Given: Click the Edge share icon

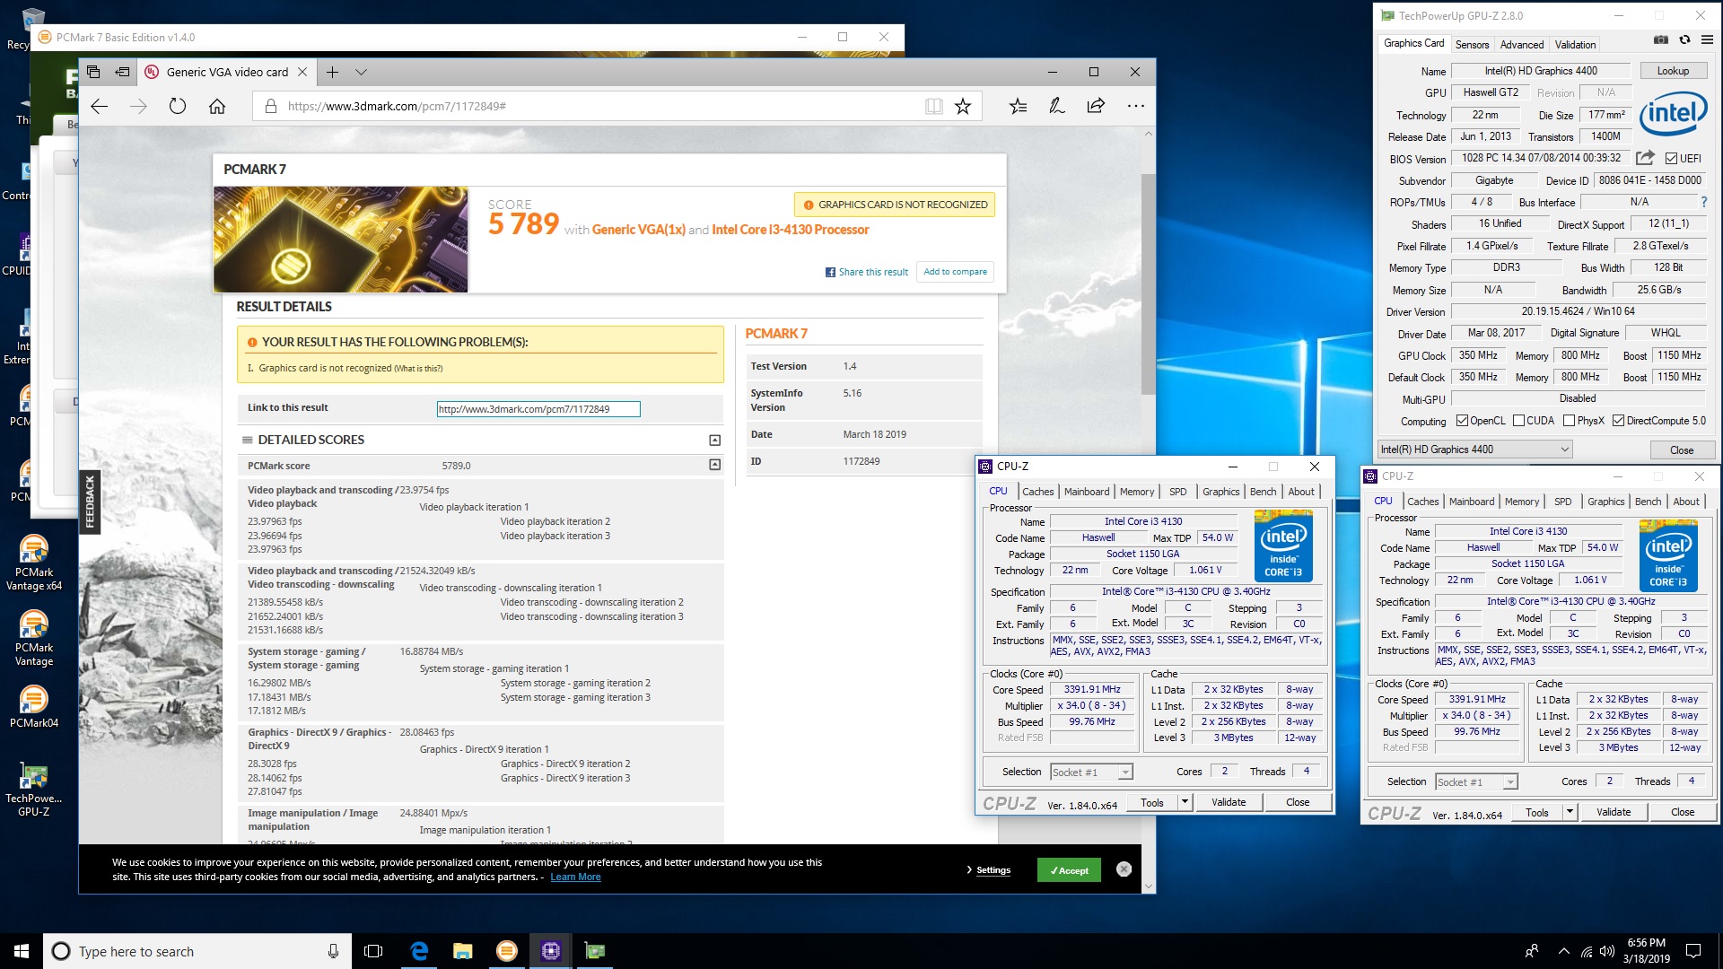Looking at the screenshot, I should [x=1096, y=106].
